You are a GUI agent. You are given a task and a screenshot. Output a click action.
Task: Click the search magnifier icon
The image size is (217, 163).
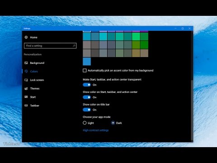tap(74, 46)
